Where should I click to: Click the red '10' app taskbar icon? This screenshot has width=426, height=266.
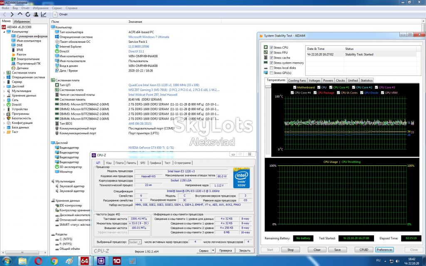(117, 261)
